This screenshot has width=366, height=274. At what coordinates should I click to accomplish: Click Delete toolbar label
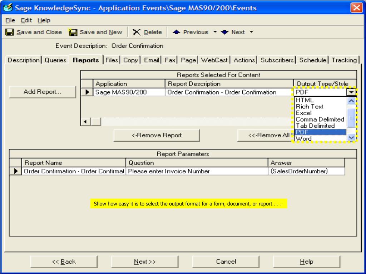click(153, 32)
